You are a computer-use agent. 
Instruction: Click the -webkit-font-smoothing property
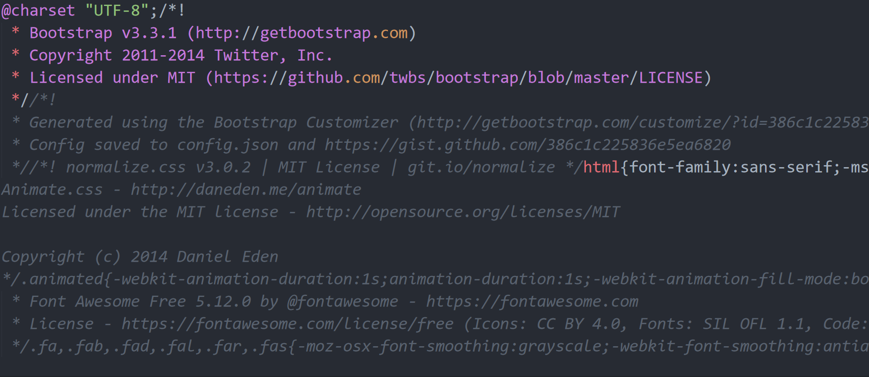pyautogui.click(x=711, y=346)
